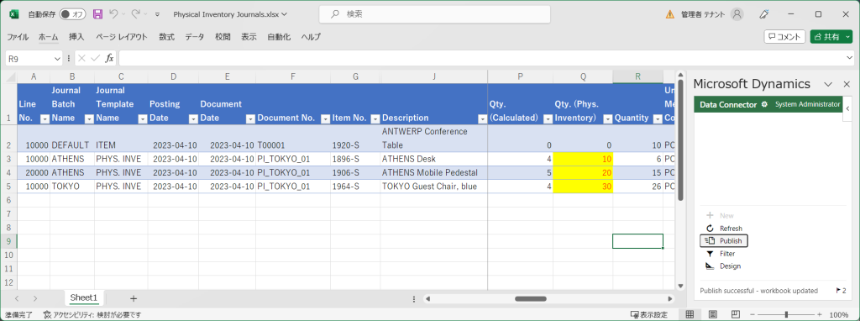The image size is (860, 321).
Task: Click the Publish button
Action: [724, 240]
